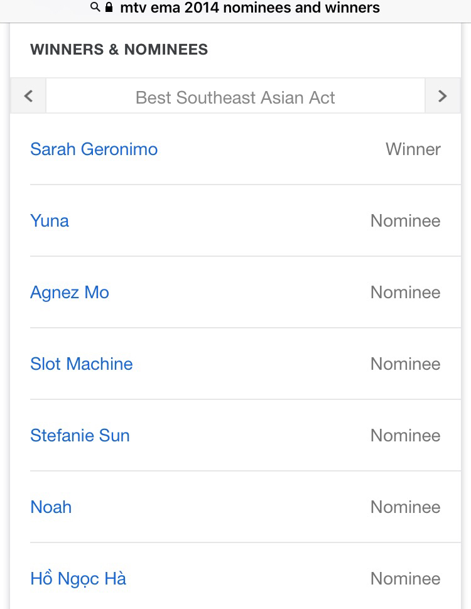Click the address bar search text

(249, 8)
